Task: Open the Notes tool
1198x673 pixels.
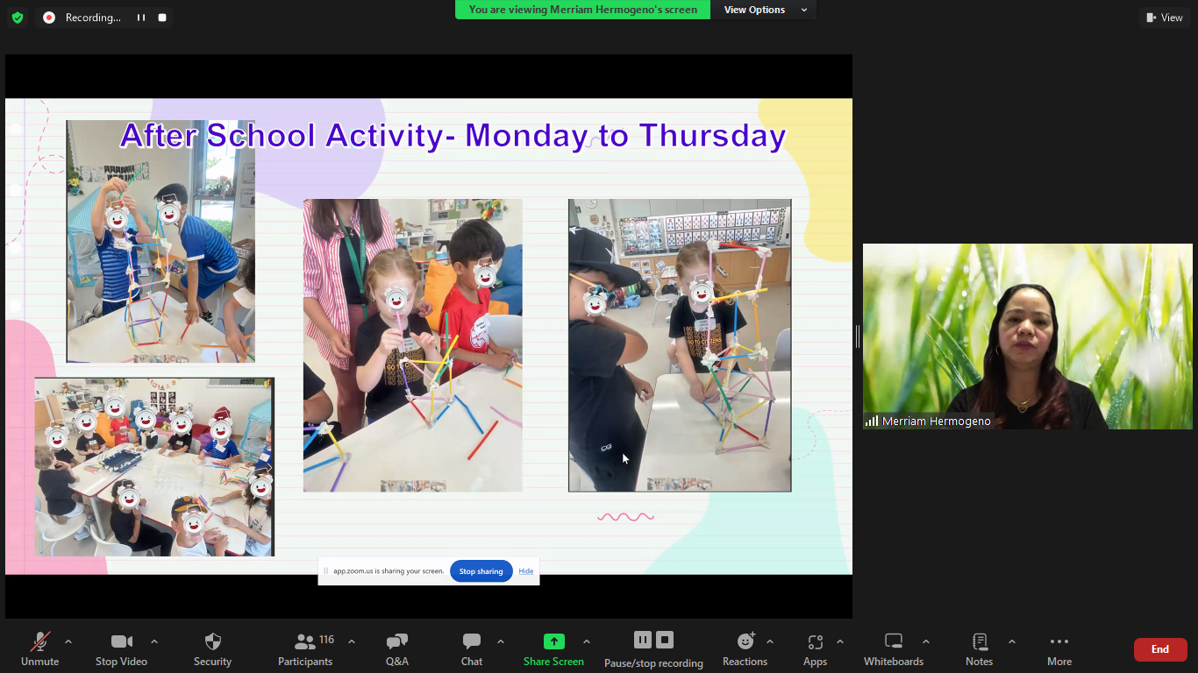Action: point(979,649)
